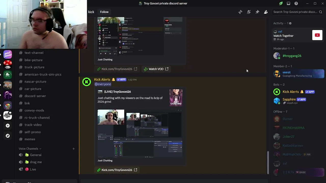Click Kick Alerts bot avatar in member list
The width and height of the screenshot is (326, 183).
point(277,92)
